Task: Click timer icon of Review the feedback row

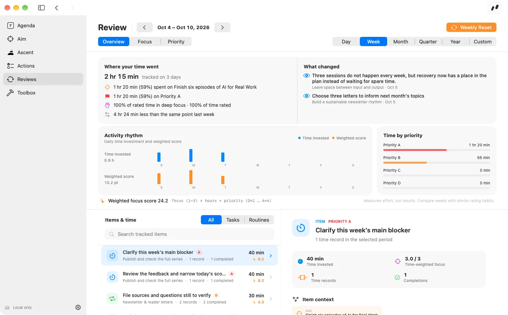Action: (x=112, y=277)
